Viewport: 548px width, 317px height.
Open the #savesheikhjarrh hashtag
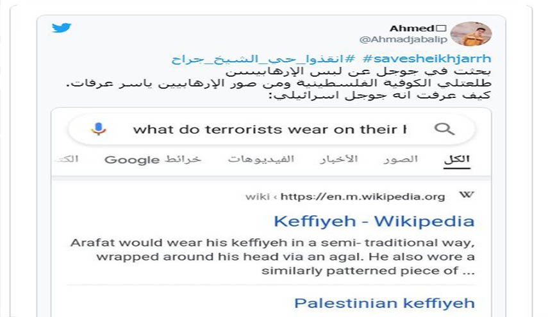click(x=427, y=58)
